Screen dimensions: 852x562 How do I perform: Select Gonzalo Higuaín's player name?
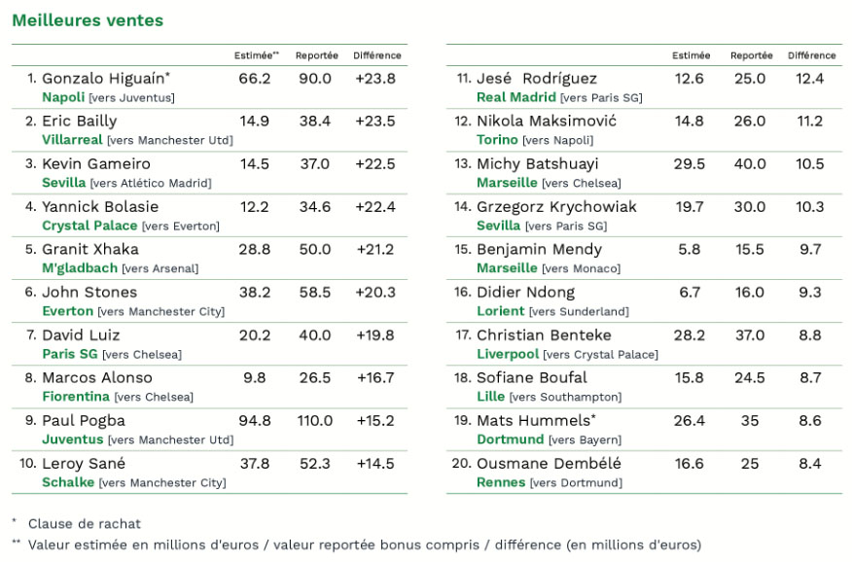click(103, 79)
